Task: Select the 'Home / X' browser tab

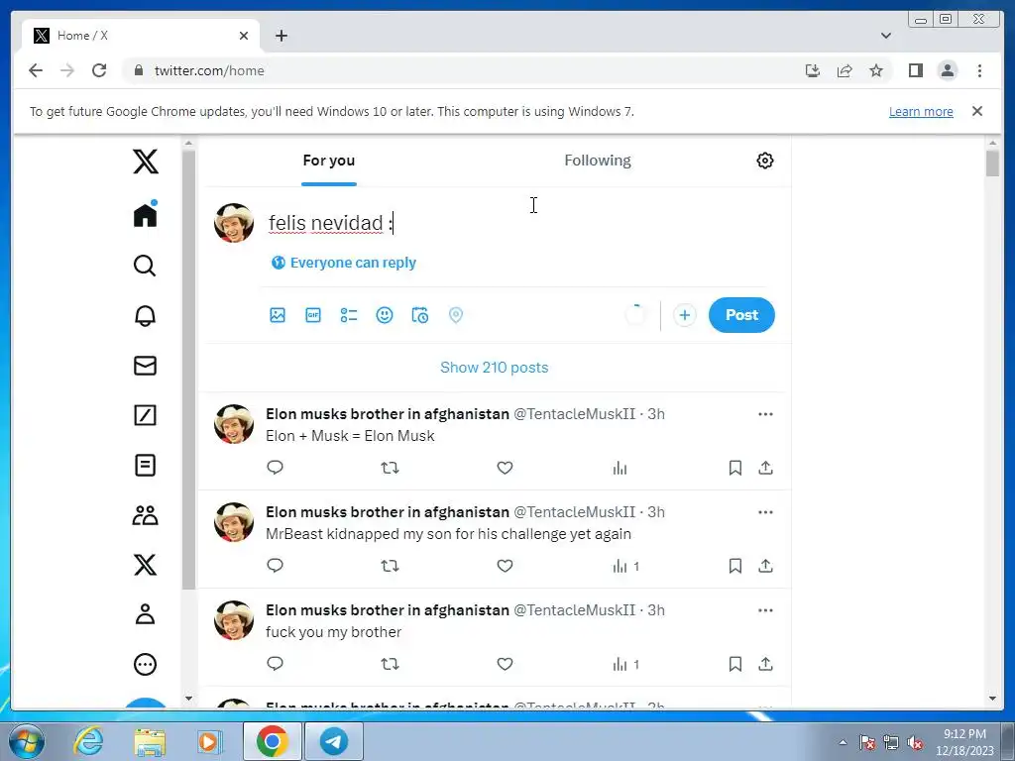Action: click(x=141, y=36)
